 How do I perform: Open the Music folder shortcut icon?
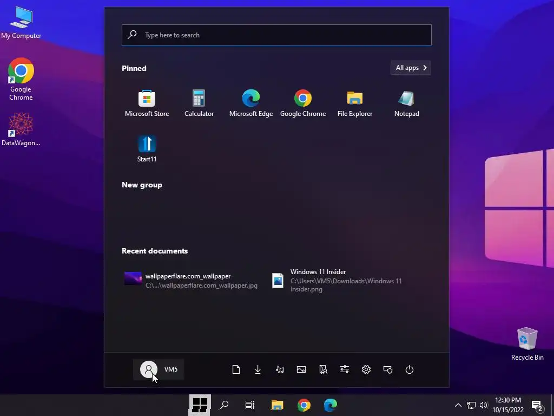(x=280, y=369)
